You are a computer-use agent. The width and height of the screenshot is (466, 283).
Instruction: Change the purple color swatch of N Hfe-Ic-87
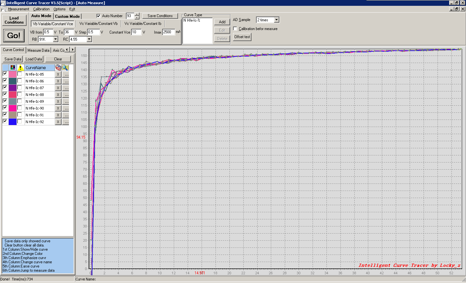[13, 88]
